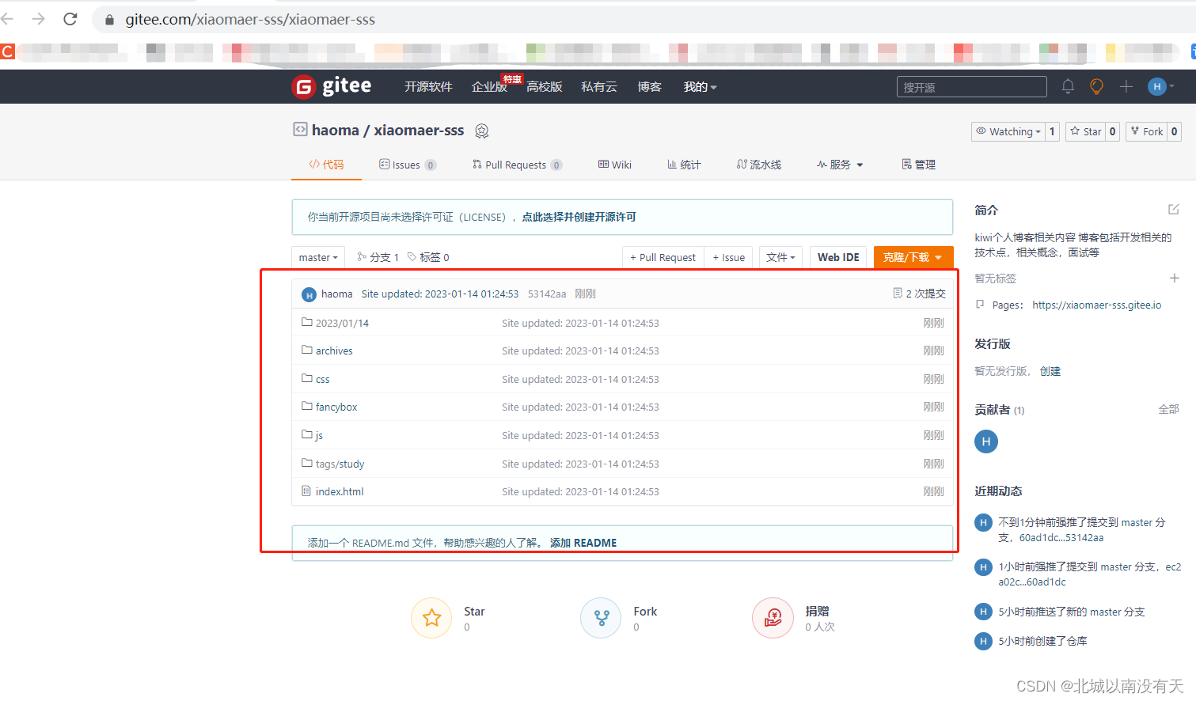This screenshot has width=1196, height=701.
Task: Fork this repository
Action: 1146,131
